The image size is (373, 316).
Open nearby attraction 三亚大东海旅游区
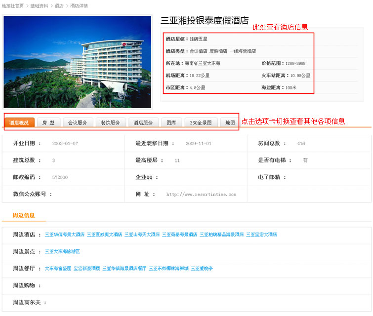click(62, 251)
